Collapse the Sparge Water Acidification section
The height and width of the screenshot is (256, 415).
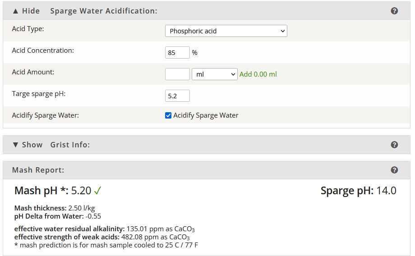(26, 11)
